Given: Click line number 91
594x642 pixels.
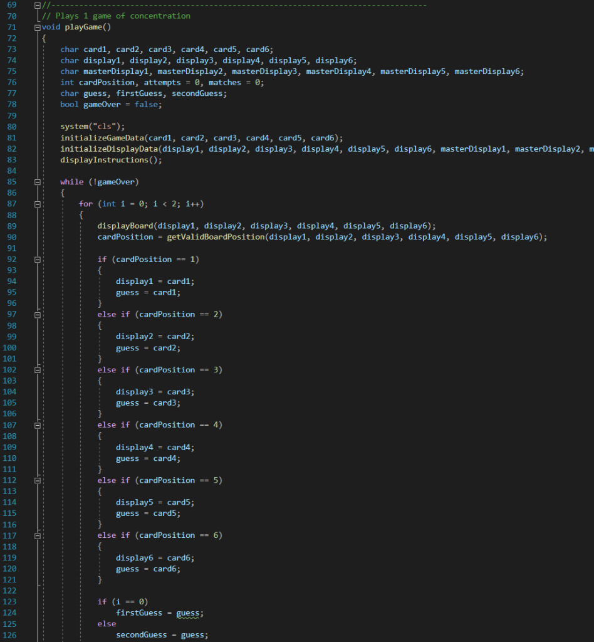Looking at the screenshot, I should point(12,248).
